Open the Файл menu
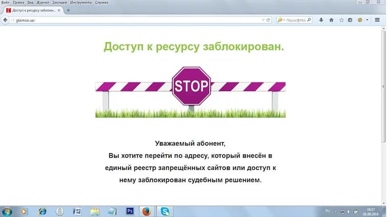This screenshot has height=217, width=388. click(x=5, y=2)
